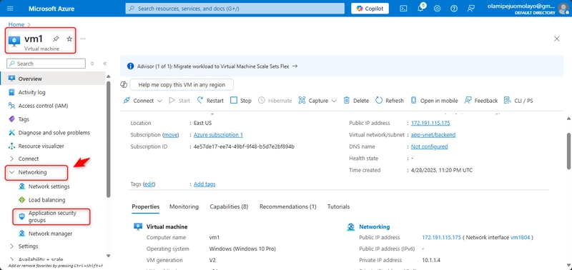This screenshot has height=270, width=572.
Task: Click Feedback in the VM toolbar
Action: pos(481,101)
